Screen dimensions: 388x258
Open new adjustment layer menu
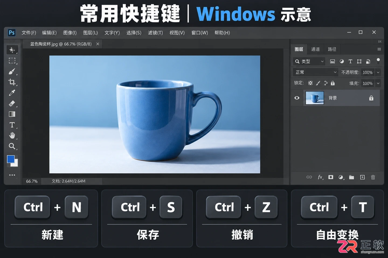pos(341,177)
